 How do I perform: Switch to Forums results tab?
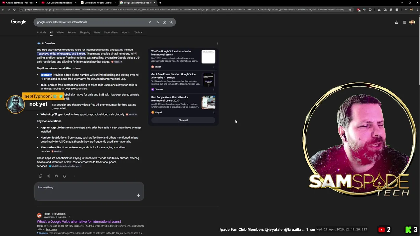tap(72, 32)
